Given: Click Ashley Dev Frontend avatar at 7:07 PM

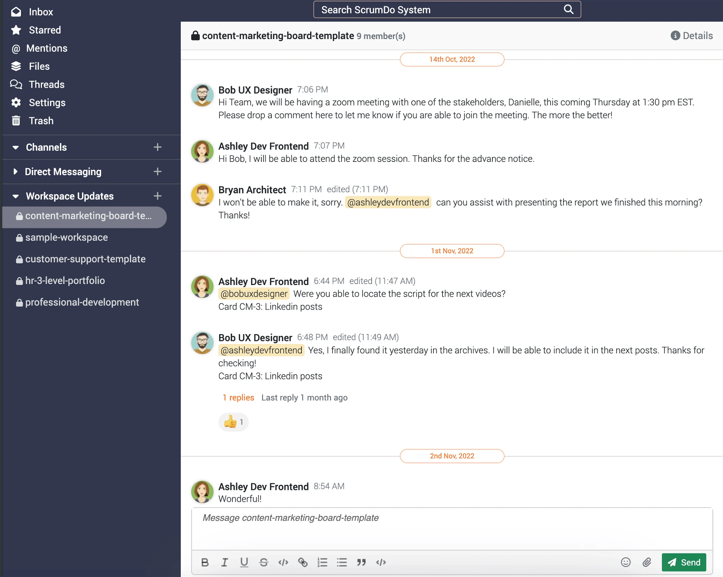Looking at the screenshot, I should pos(202,151).
